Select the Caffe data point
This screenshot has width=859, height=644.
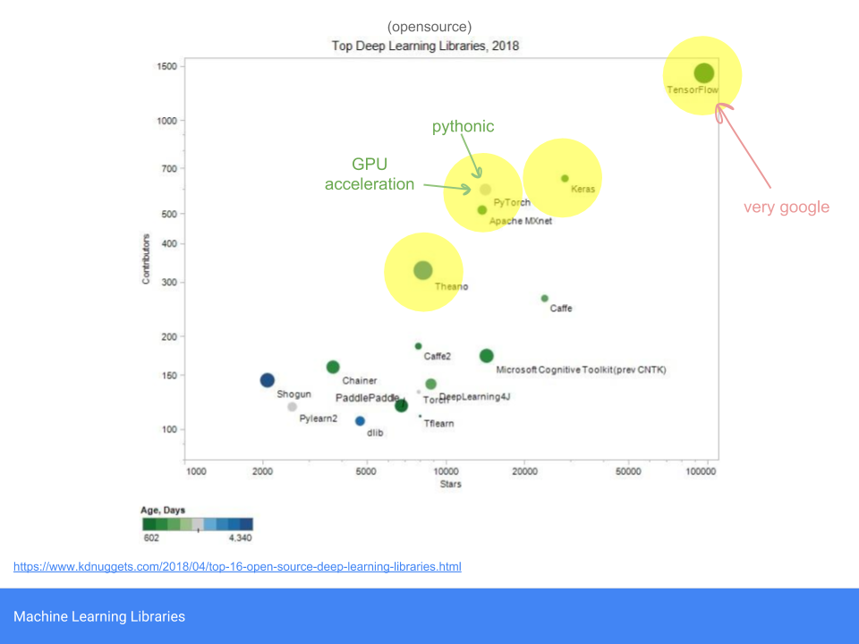click(544, 297)
